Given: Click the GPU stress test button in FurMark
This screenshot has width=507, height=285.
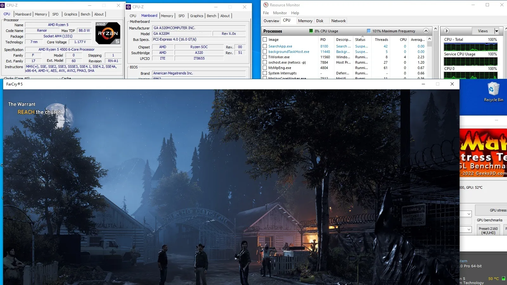Looking at the screenshot, I should click(491, 210).
